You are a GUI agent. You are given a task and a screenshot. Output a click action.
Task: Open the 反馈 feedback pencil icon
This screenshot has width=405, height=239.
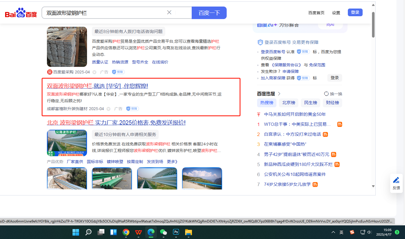coord(396,180)
